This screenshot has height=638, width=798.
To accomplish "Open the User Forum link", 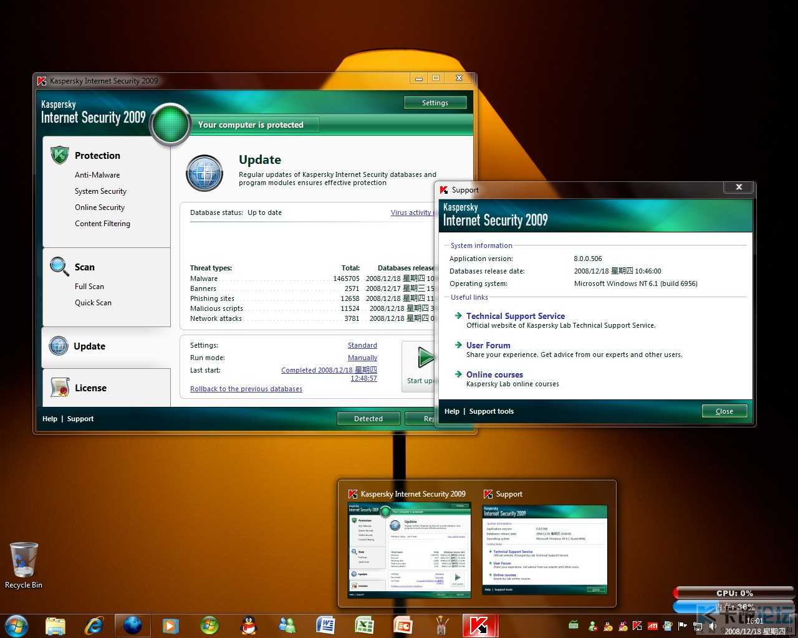I will 488,345.
